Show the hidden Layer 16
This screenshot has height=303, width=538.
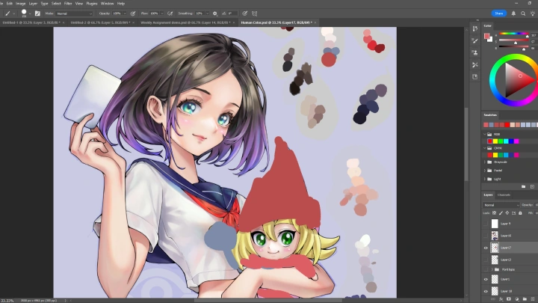coord(486,236)
